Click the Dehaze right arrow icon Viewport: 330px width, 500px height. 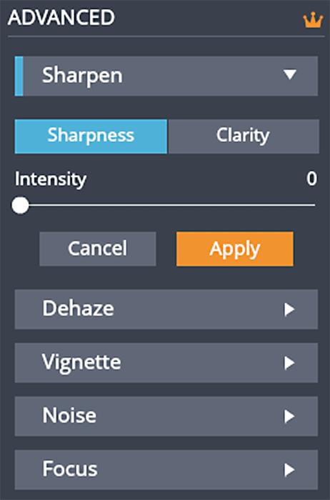(x=289, y=309)
